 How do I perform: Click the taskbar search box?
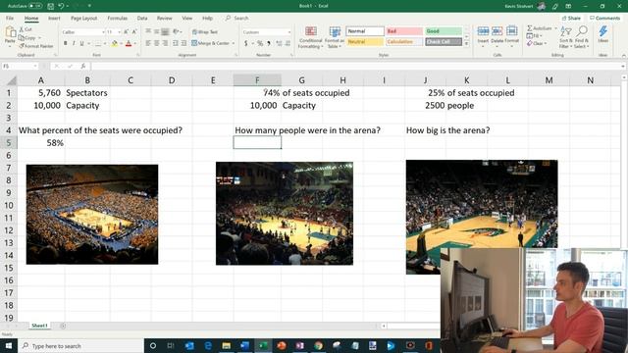tap(80, 346)
